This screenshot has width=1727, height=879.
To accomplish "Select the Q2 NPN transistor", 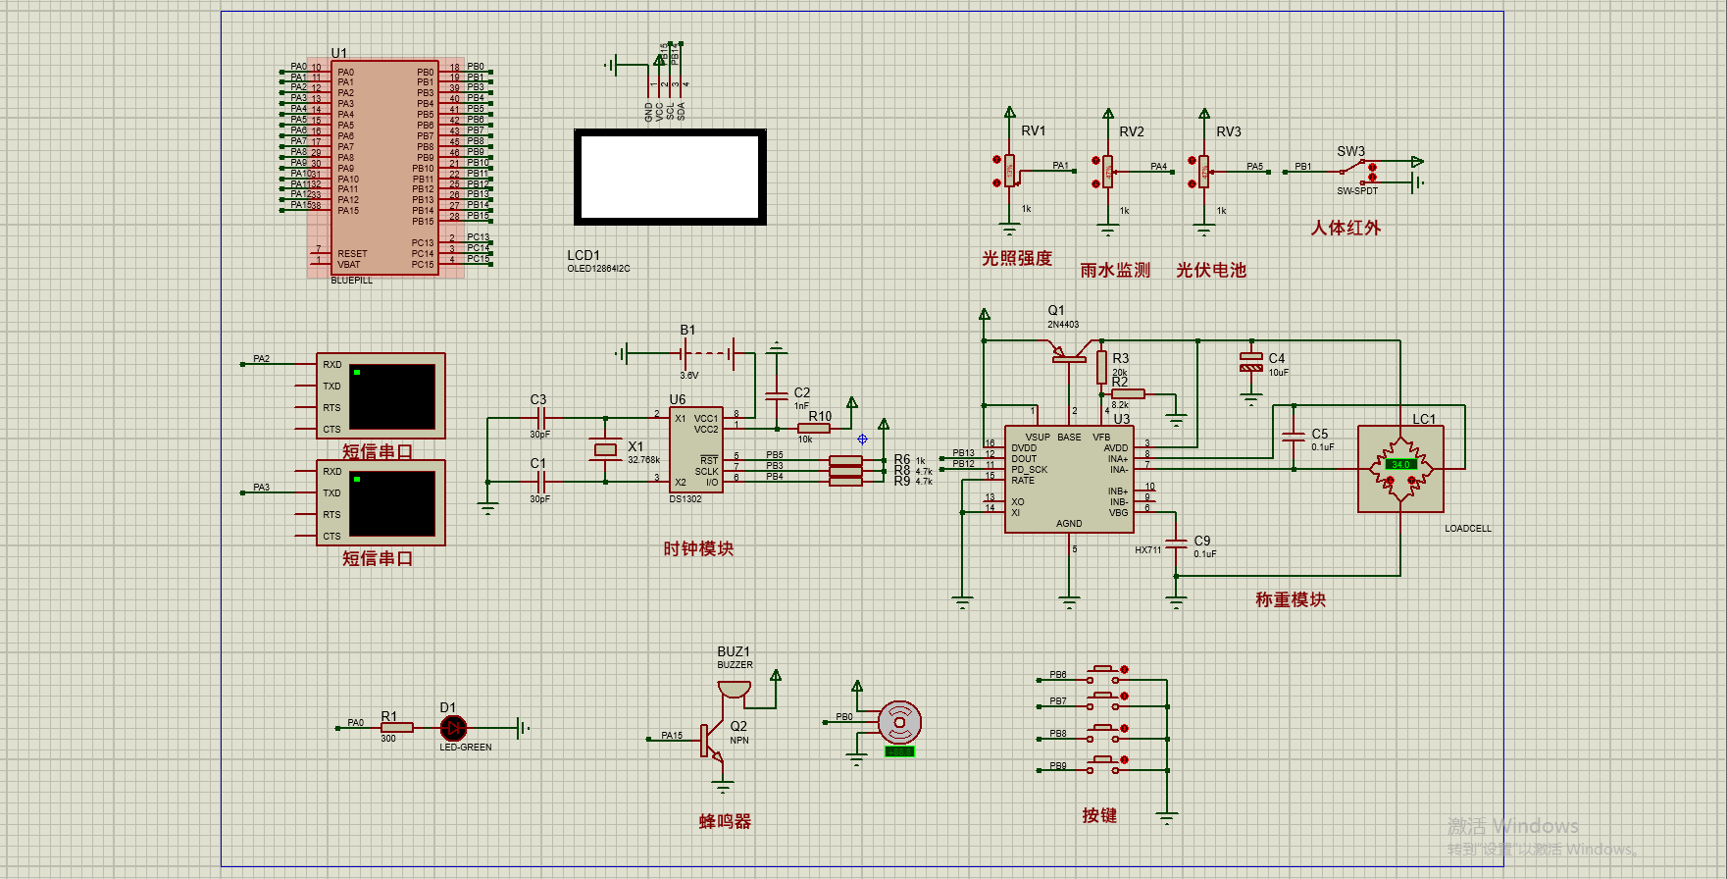I will point(712,743).
